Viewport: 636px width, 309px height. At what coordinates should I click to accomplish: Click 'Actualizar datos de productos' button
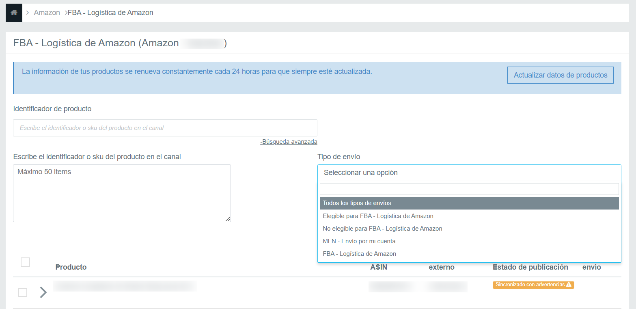pyautogui.click(x=561, y=75)
